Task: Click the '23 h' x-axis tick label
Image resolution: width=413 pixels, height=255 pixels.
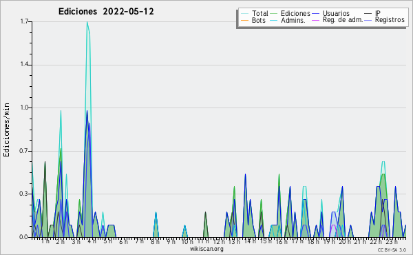Action: coord(392,241)
